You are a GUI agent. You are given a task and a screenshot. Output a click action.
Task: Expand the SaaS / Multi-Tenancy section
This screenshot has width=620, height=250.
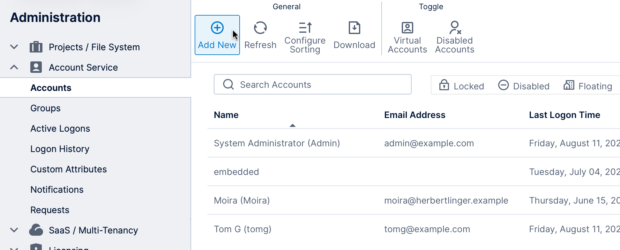point(14,230)
